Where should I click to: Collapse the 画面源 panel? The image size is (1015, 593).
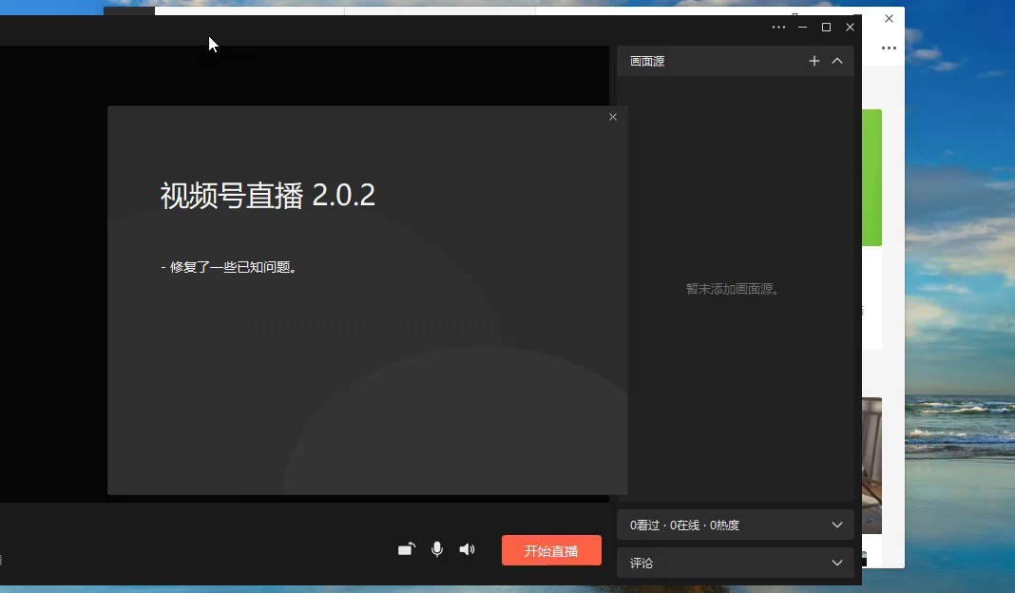837,61
